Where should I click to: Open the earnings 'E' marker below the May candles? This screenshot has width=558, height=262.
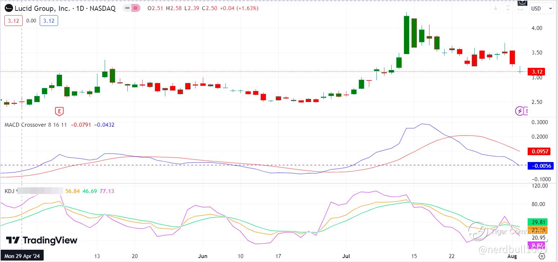pyautogui.click(x=59, y=111)
